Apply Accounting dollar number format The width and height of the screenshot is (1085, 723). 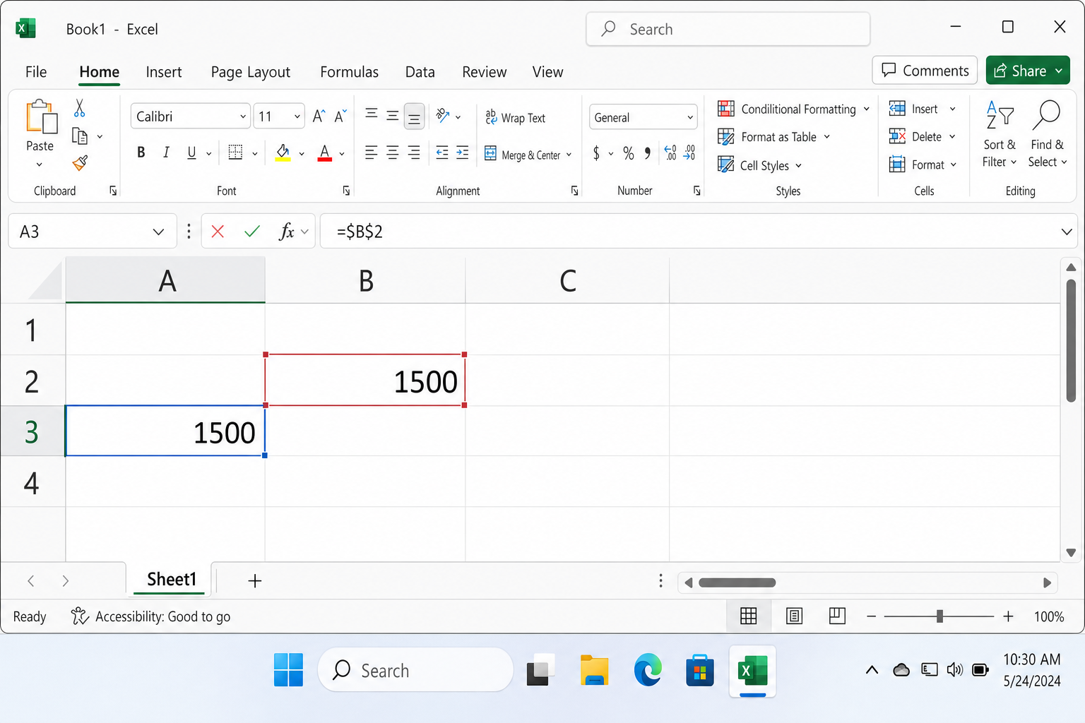[597, 153]
